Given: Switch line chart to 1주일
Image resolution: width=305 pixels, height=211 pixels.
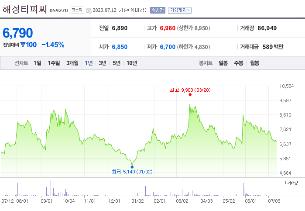Looking at the screenshot, I should (x=54, y=63).
